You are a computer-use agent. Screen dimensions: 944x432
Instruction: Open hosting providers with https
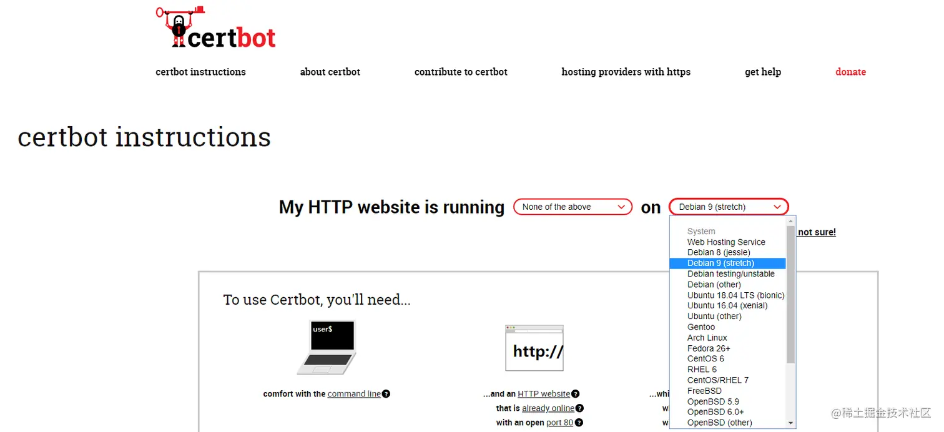(x=626, y=72)
